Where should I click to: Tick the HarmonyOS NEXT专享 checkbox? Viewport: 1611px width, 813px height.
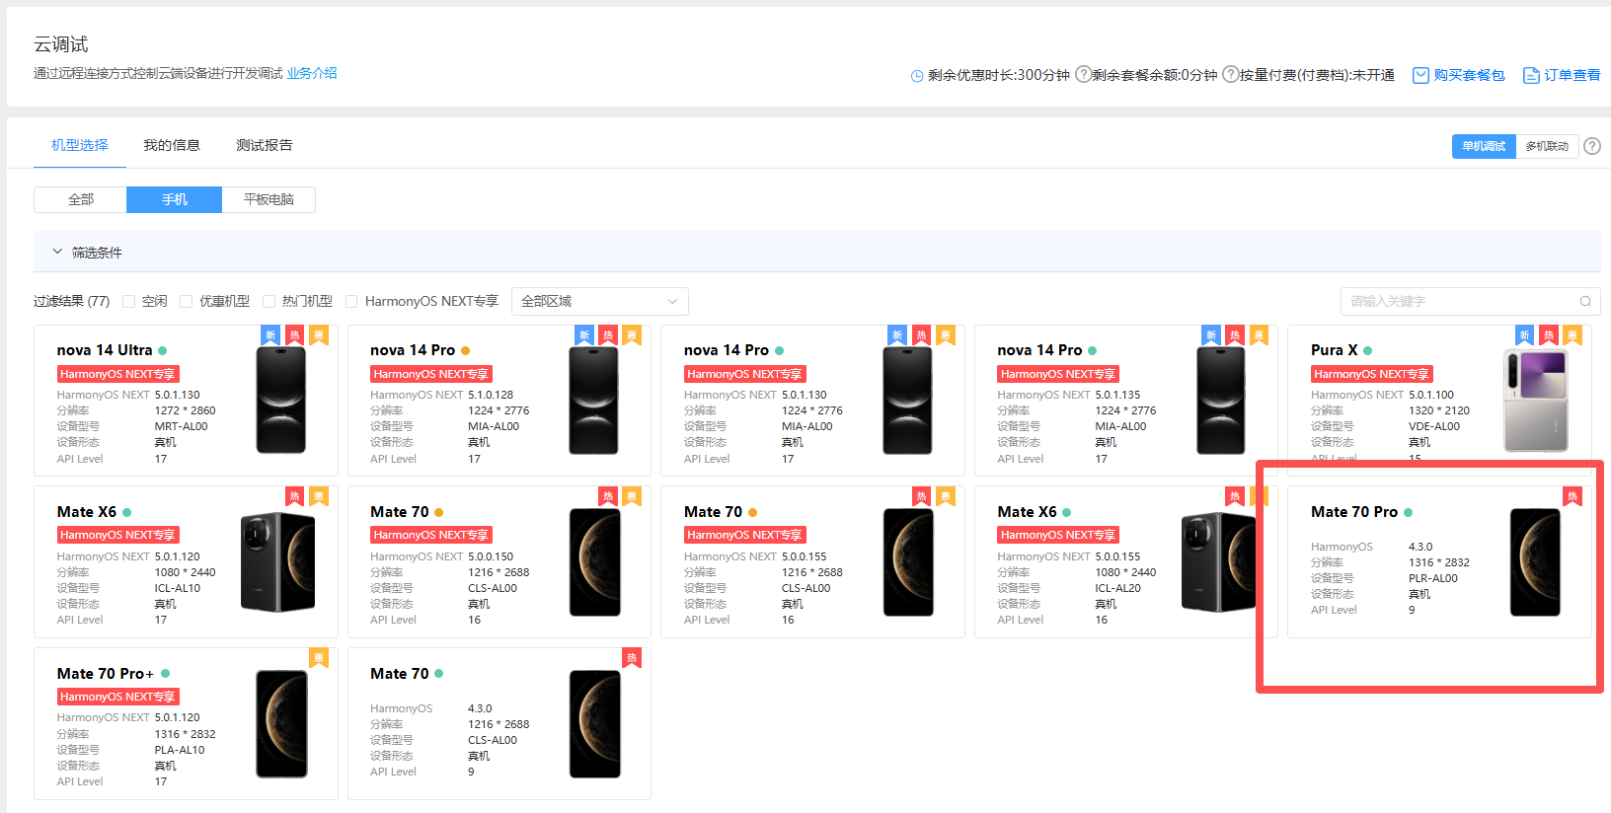351,302
